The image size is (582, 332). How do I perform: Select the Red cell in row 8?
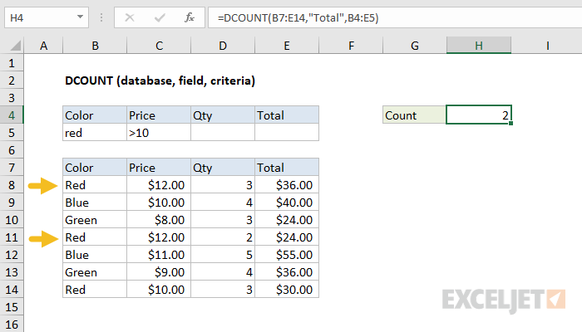pyautogui.click(x=95, y=185)
